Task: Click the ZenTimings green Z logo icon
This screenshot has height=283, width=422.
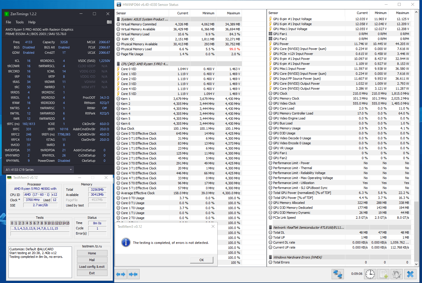Action: [x=7, y=14]
